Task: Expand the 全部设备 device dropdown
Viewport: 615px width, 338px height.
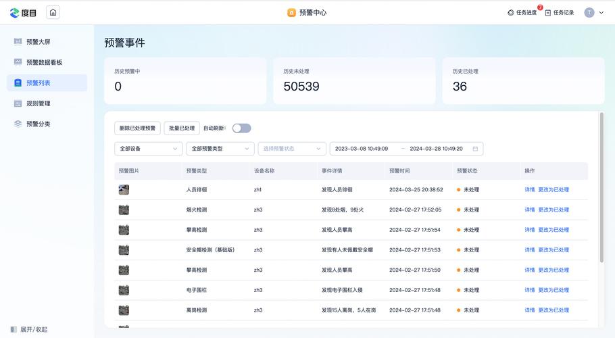Action: (x=148, y=149)
